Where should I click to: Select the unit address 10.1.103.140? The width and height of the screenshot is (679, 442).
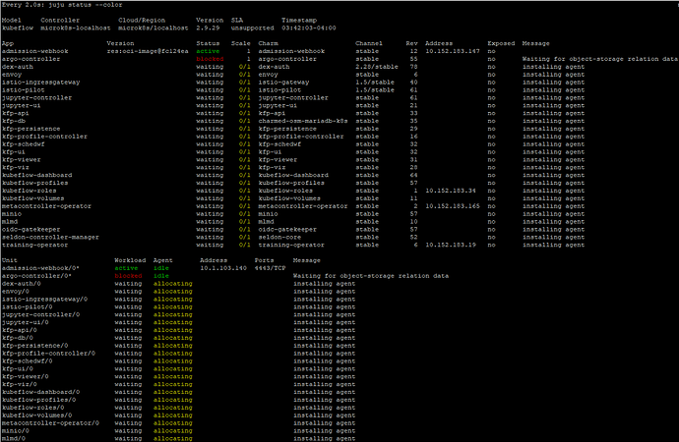(x=223, y=268)
